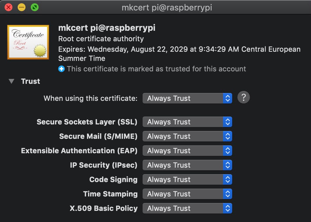Click the 'mkcert pi@raspberrypi' window title
Image resolution: width=311 pixels, height=222 pixels.
(x=167, y=8)
